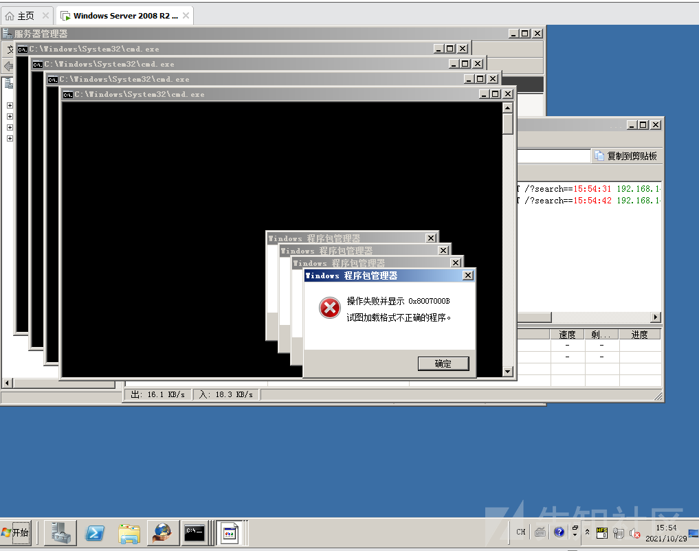699x551 pixels.
Task: Switch to the cmd taskbar icon
Action: coord(195,532)
